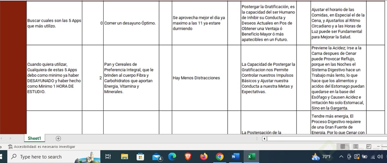Click the horizontal scrollbar track

tap(327, 139)
